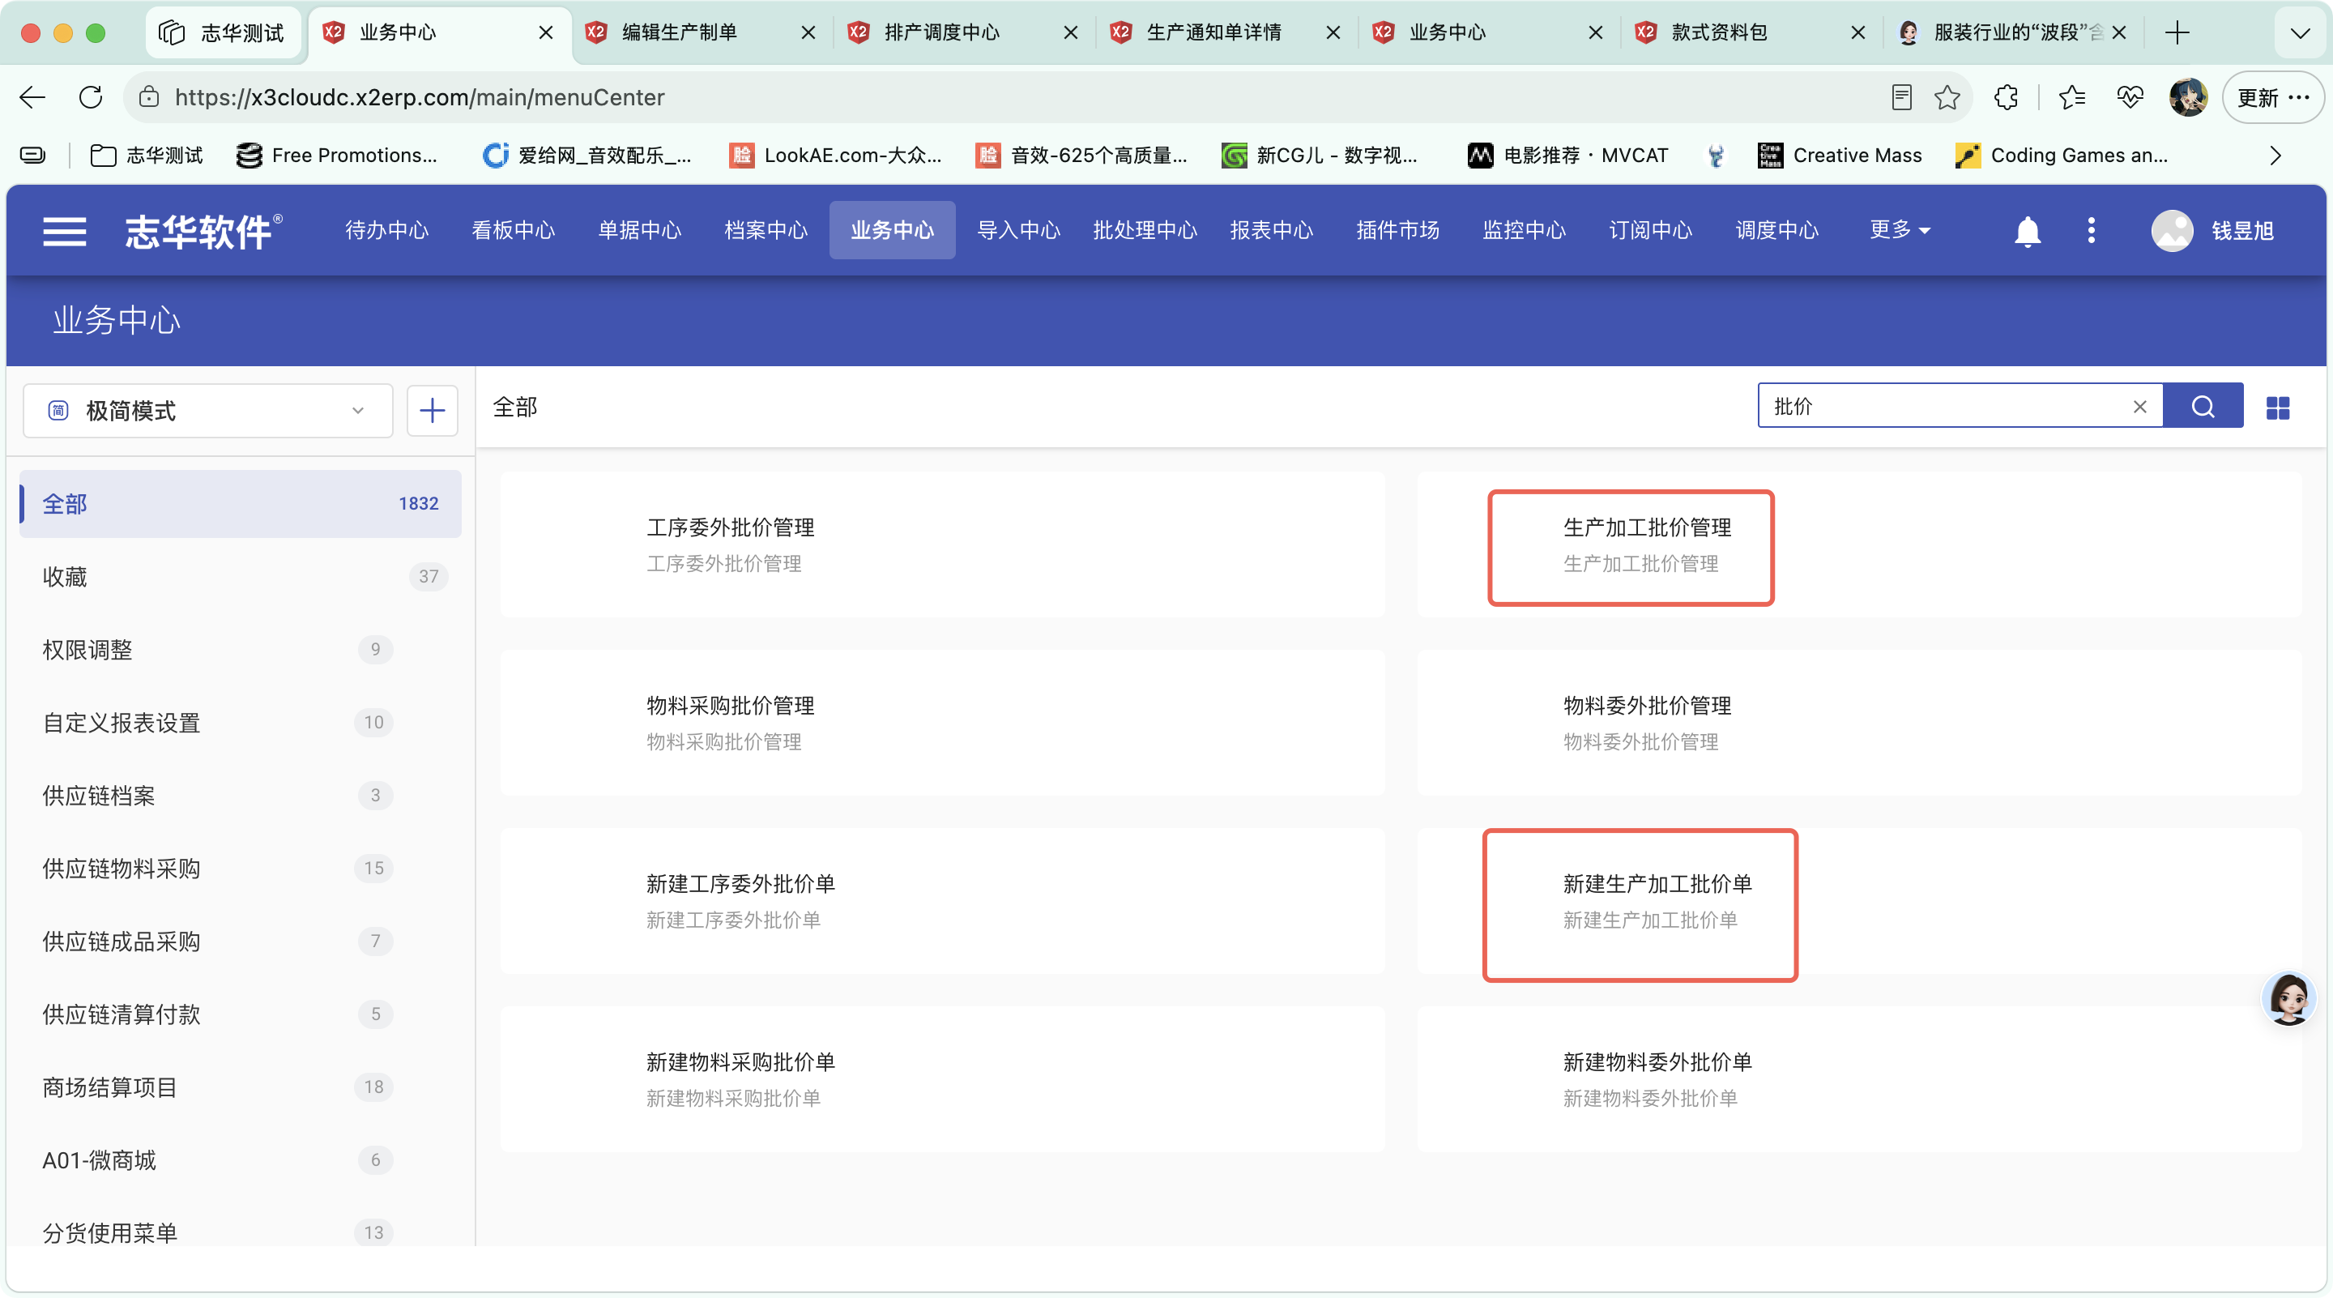
Task: Click the bookmark star in address bar
Action: tap(1947, 97)
